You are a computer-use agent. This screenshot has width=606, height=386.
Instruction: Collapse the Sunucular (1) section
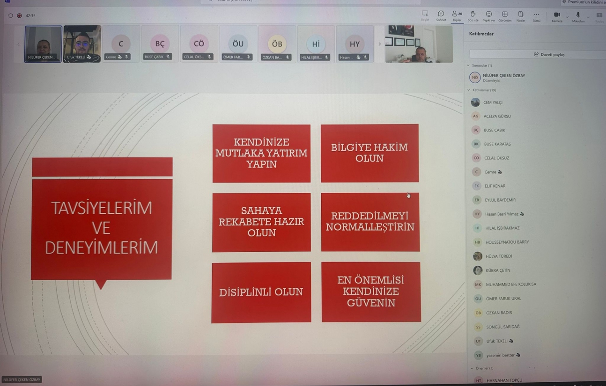coord(468,66)
